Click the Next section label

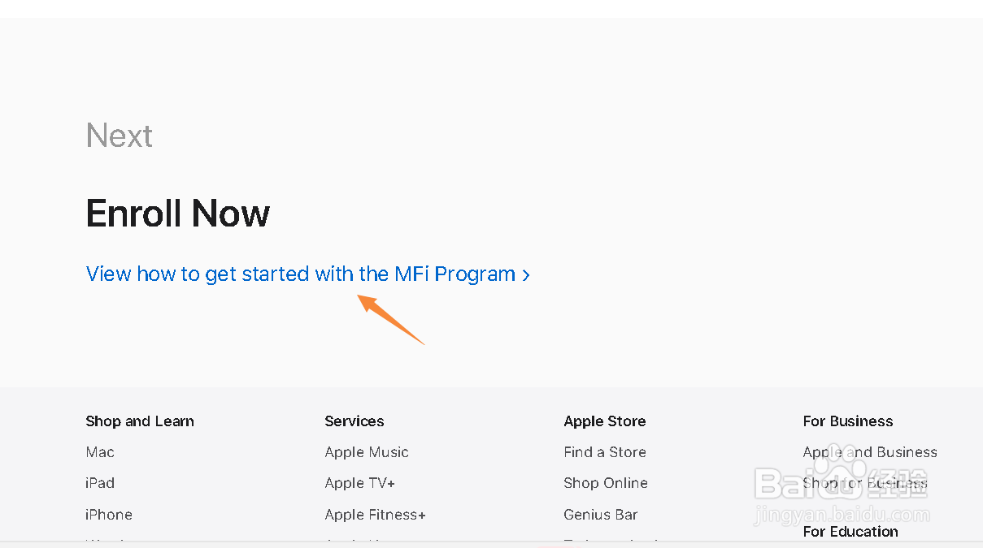click(119, 136)
